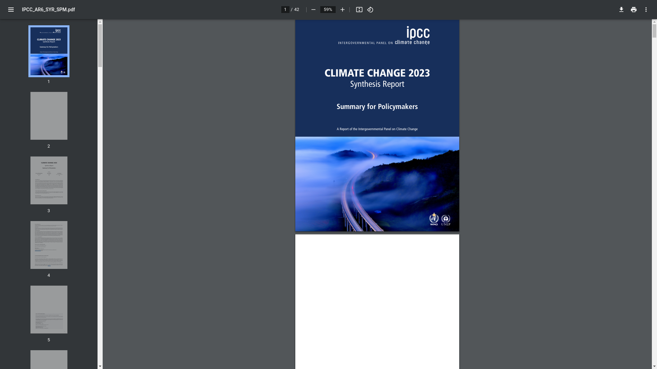Open the more actions three-dot menu
The width and height of the screenshot is (657, 369).
point(646,10)
